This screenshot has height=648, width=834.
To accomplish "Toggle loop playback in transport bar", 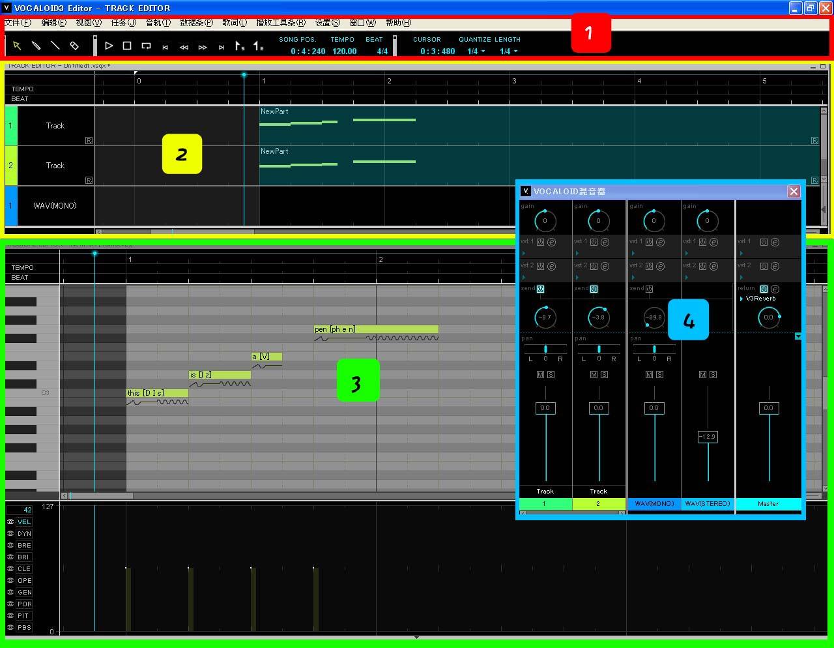I will pyautogui.click(x=146, y=46).
